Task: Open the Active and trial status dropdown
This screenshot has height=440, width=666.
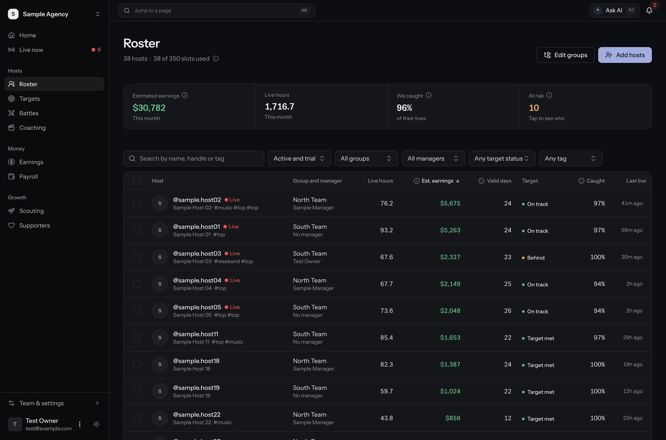Action: (299, 158)
